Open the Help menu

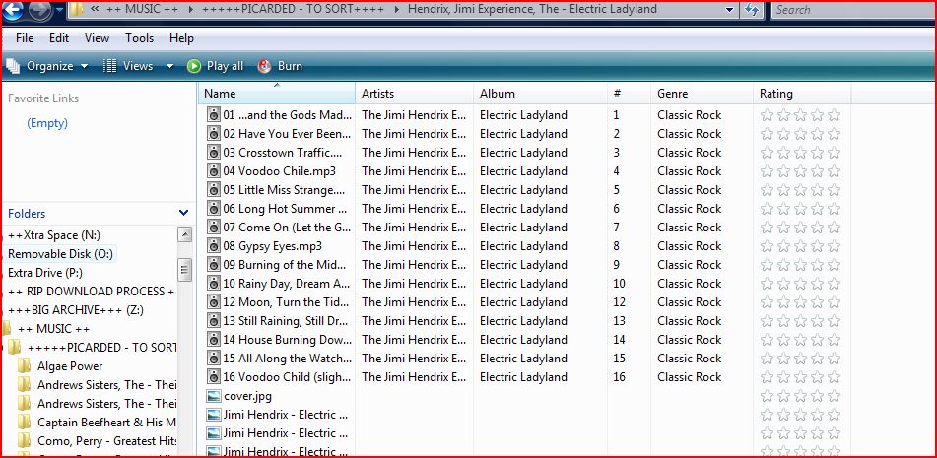(x=181, y=38)
